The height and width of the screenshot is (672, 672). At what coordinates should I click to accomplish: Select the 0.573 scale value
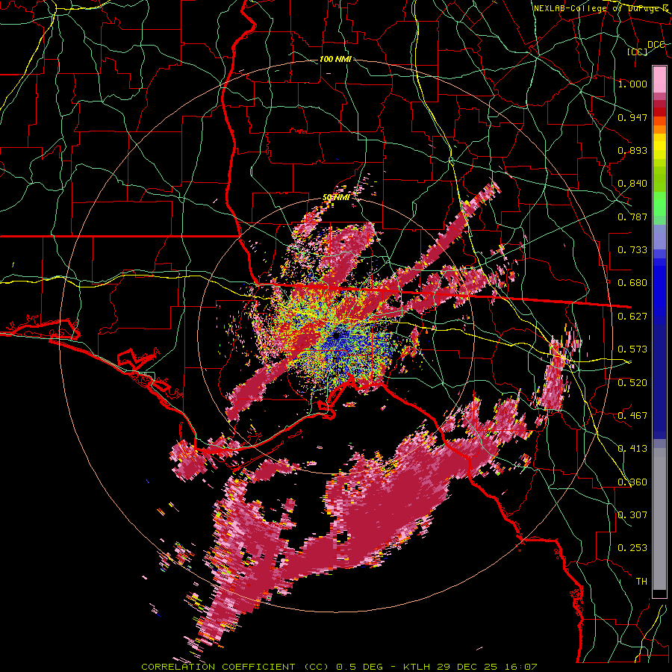632,349
